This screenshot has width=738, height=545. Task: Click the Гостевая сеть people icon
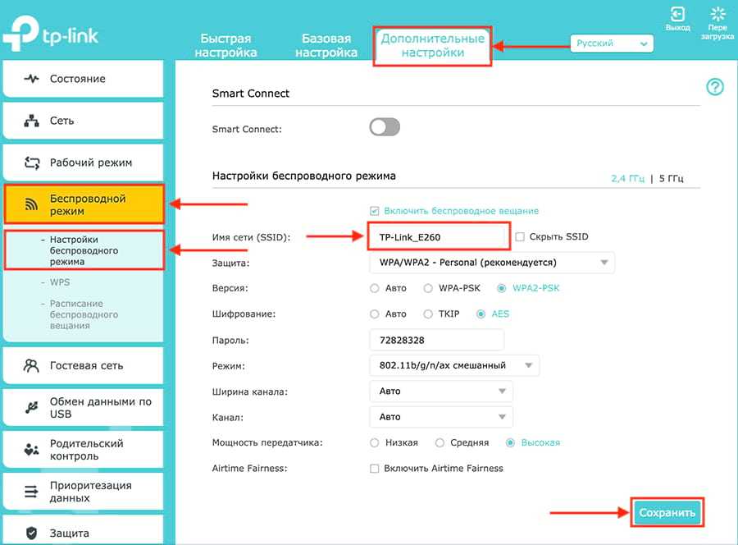tap(32, 365)
